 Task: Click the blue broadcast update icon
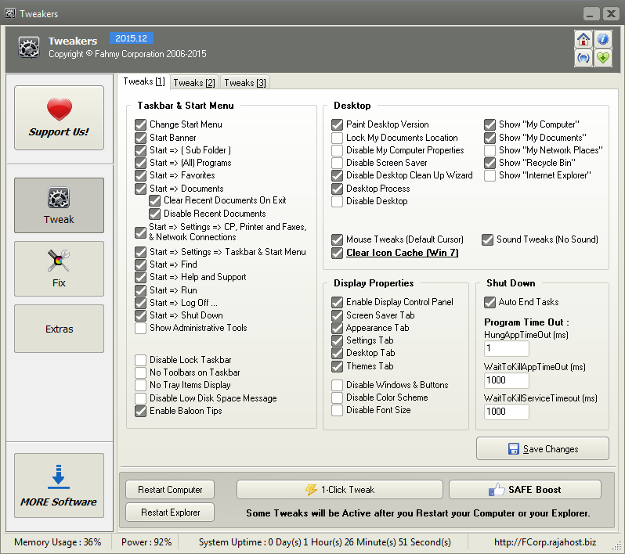coord(583,59)
